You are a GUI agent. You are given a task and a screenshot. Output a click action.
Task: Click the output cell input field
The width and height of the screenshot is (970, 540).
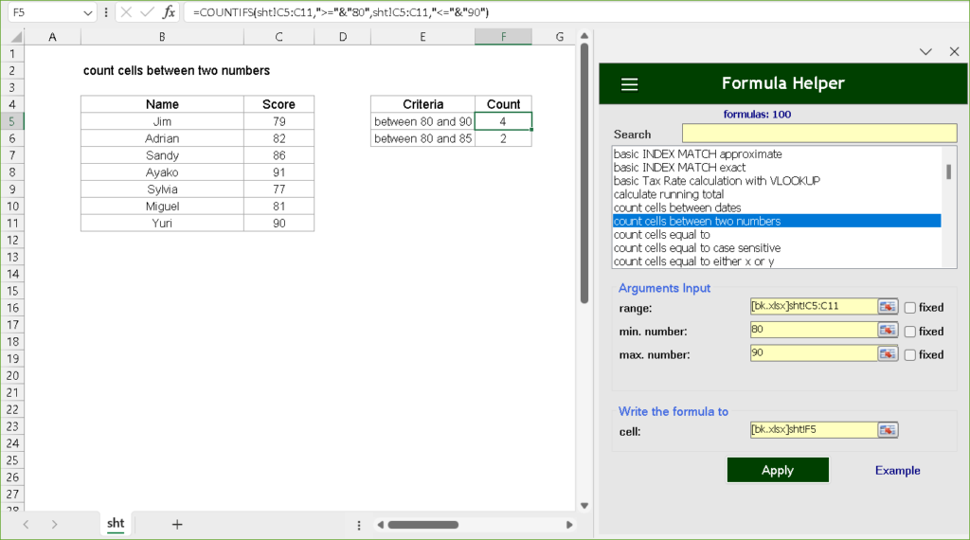[x=814, y=429]
